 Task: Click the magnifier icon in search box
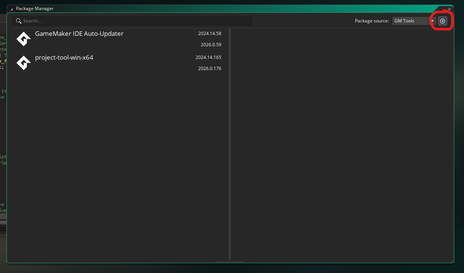[x=18, y=21]
